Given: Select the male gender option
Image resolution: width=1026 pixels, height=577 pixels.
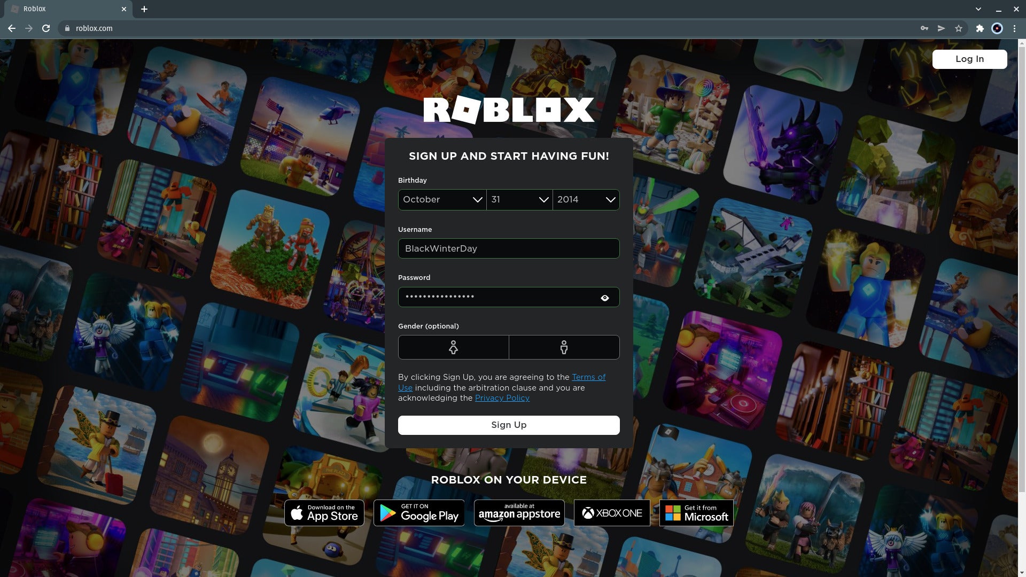Looking at the screenshot, I should (564, 347).
